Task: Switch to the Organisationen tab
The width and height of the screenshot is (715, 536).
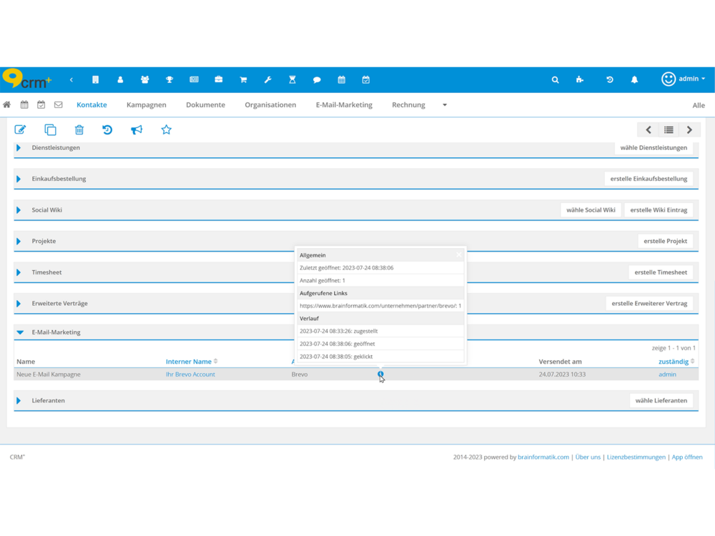Action: (270, 105)
